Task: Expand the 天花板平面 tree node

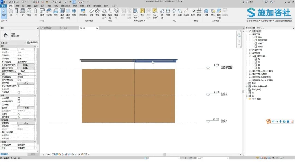Action: pos(250,50)
